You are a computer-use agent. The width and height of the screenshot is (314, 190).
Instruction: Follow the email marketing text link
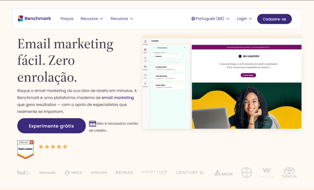[x=118, y=98]
